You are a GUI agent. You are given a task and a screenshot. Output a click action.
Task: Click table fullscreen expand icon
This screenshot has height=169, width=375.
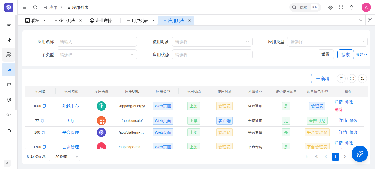click(352, 78)
